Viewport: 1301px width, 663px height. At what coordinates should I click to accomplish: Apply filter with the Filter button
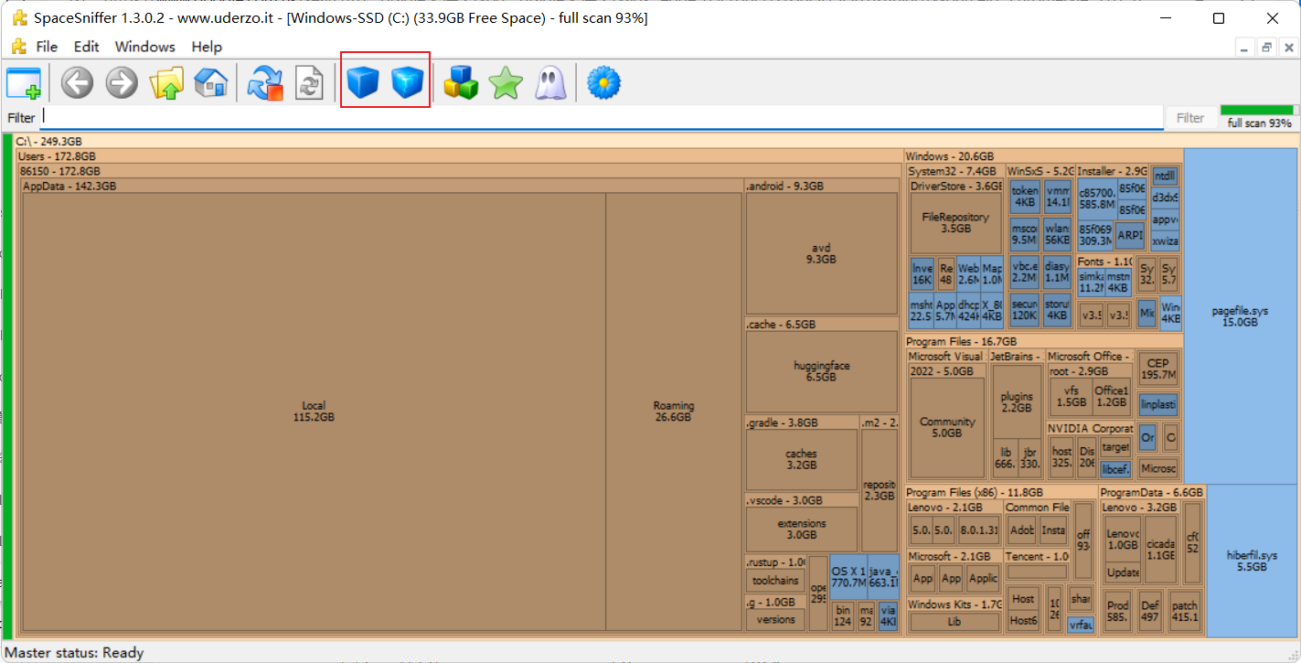(1190, 118)
